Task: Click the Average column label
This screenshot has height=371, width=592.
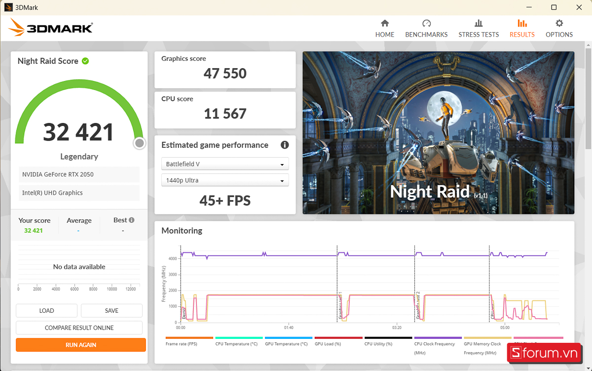Action: click(x=79, y=220)
